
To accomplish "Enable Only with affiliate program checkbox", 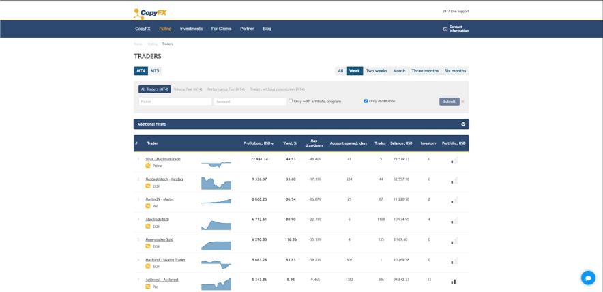I will (291, 101).
